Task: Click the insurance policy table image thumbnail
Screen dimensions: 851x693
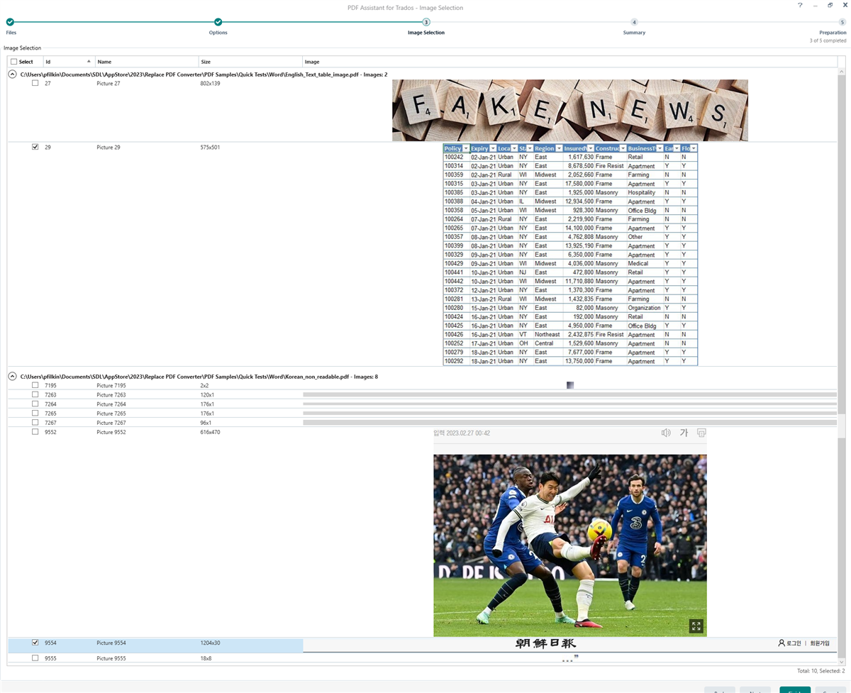Action: pyautogui.click(x=570, y=255)
